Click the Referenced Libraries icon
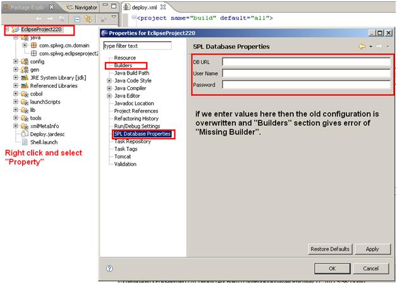Viewport: 397px width, 284px height. point(25,85)
